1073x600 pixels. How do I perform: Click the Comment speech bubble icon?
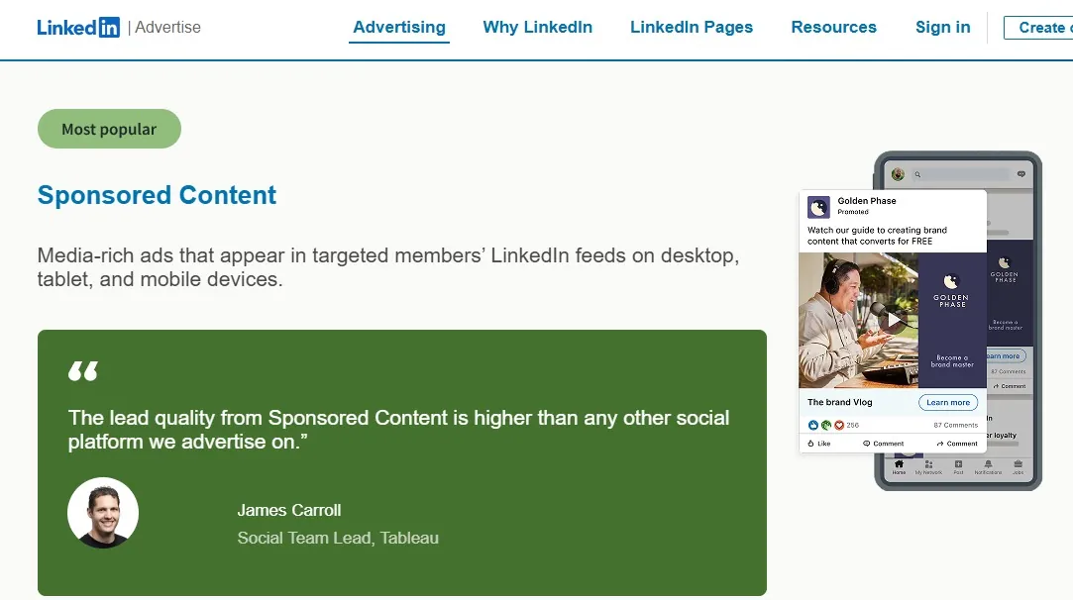tap(866, 443)
